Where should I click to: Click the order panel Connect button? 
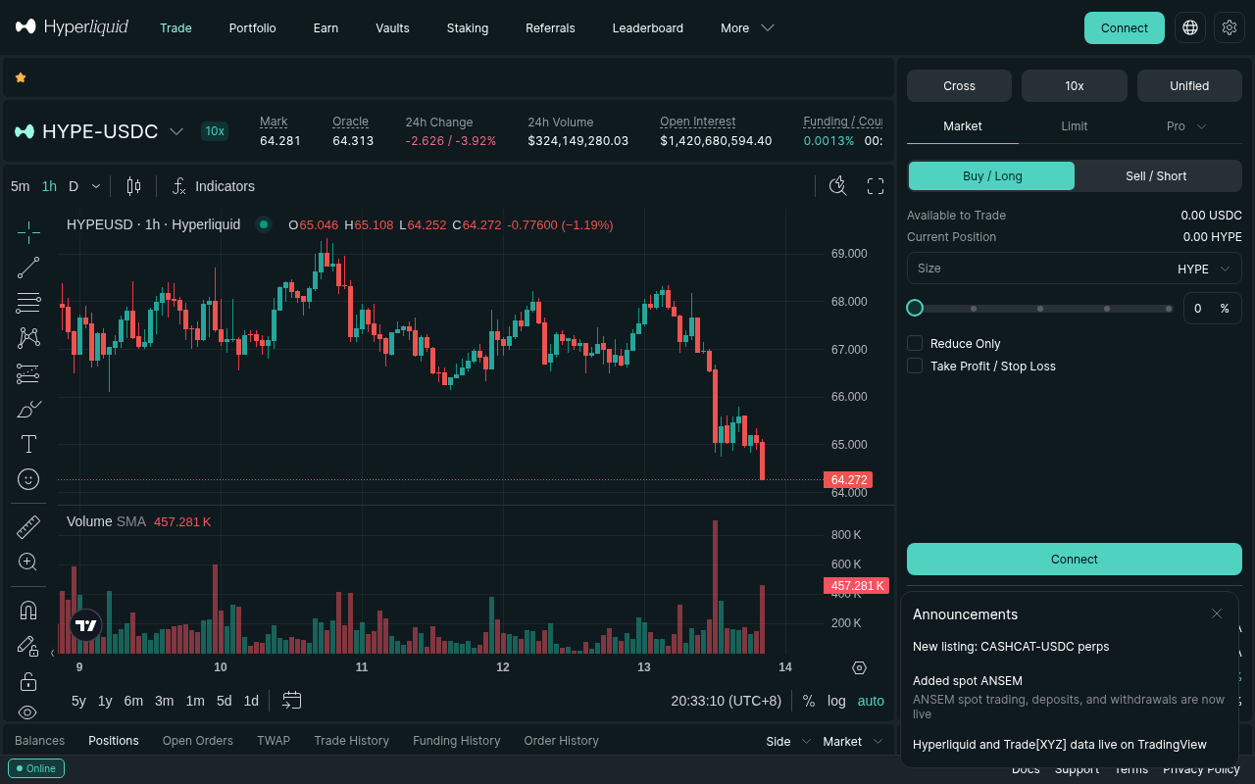tap(1075, 560)
